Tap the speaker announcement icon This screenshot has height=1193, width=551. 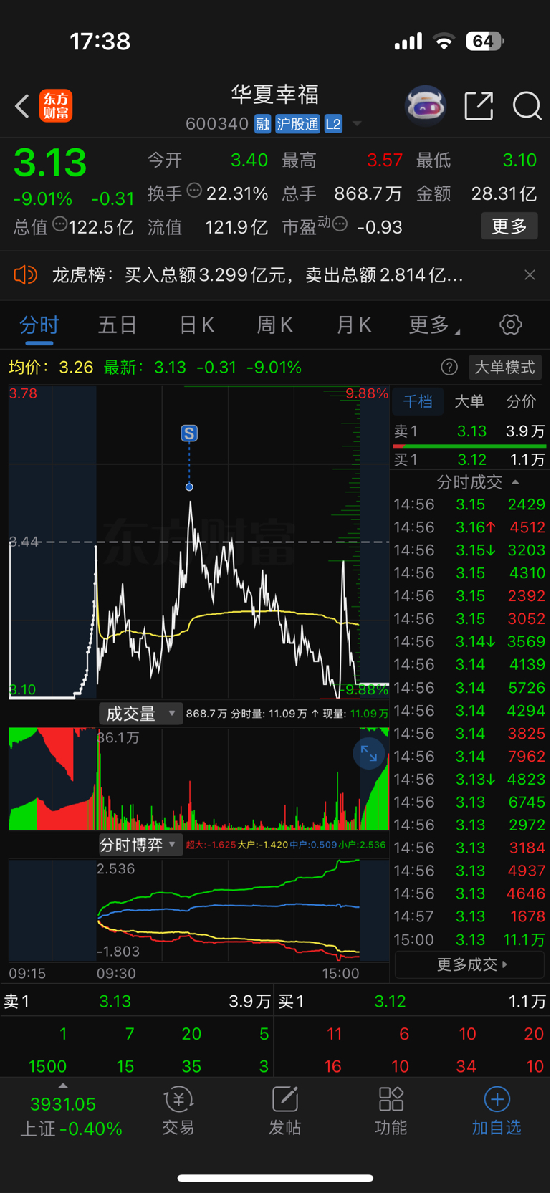pos(25,274)
